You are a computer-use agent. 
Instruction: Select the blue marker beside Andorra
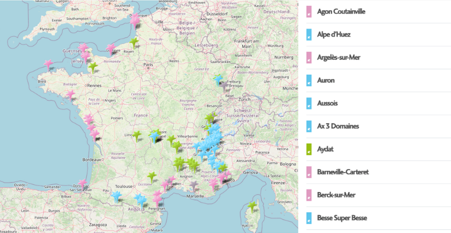(116, 195)
